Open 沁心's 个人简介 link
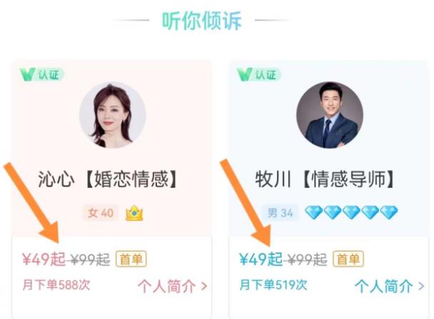This screenshot has height=319, width=434. [x=172, y=286]
